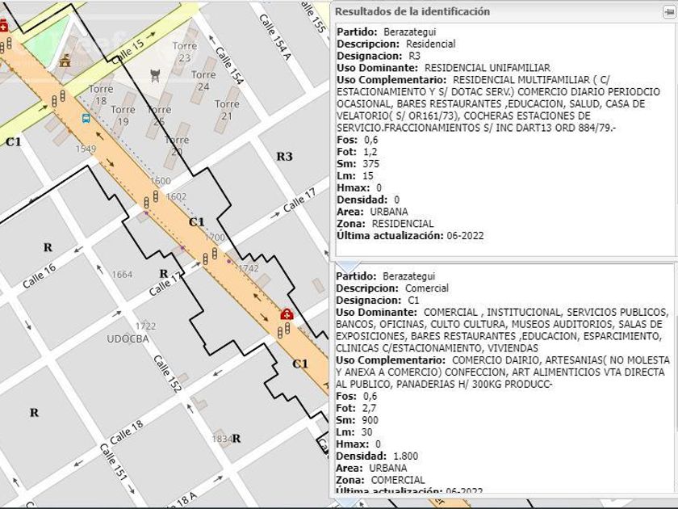
Task: Click 'Descripcion: Residencial' line
Action: [396, 44]
